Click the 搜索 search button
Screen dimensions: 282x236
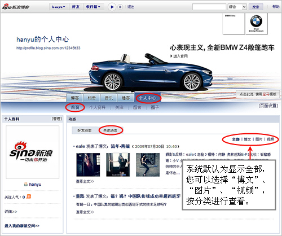point(255,7)
